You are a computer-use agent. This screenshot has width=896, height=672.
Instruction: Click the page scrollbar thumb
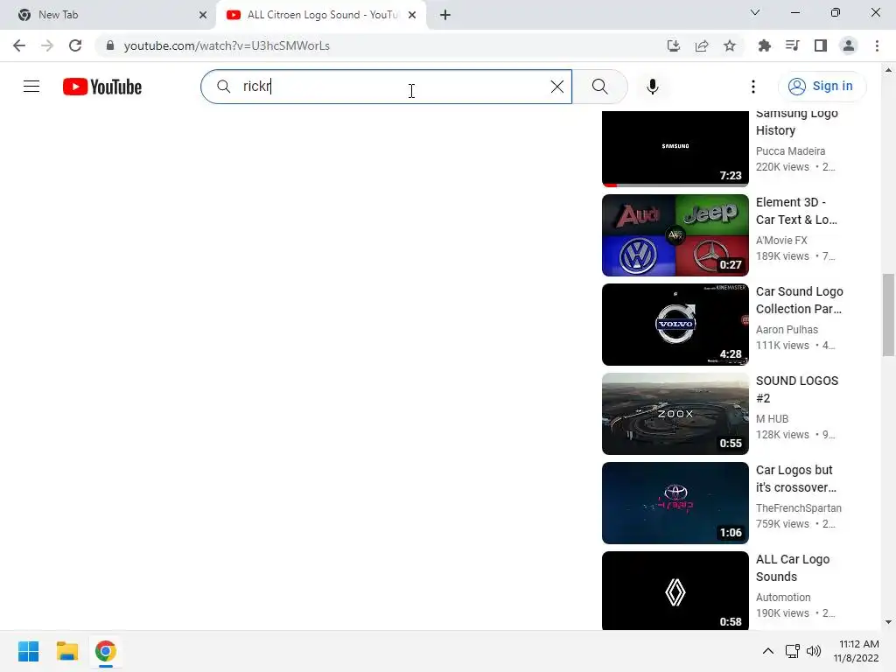[888, 315]
